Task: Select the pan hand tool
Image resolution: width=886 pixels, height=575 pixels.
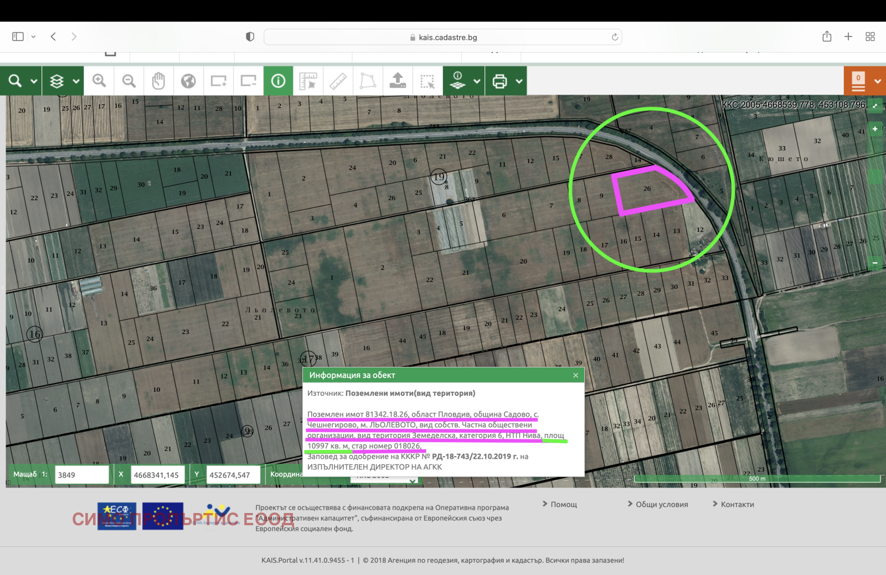Action: click(158, 81)
